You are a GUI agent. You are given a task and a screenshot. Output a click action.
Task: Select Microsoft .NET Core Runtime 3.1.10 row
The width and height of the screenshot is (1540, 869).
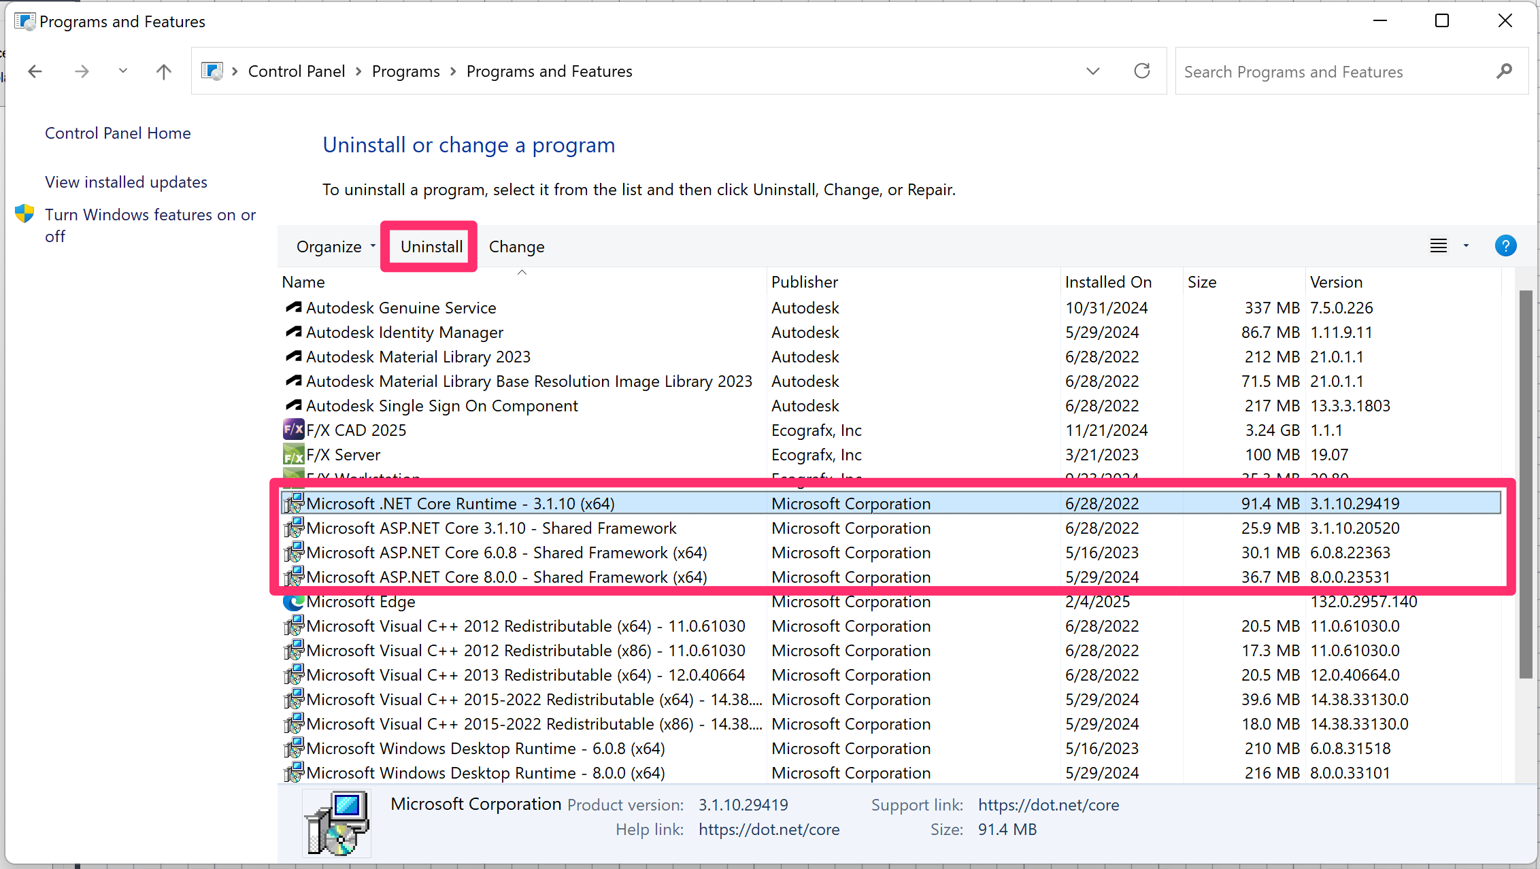point(890,504)
